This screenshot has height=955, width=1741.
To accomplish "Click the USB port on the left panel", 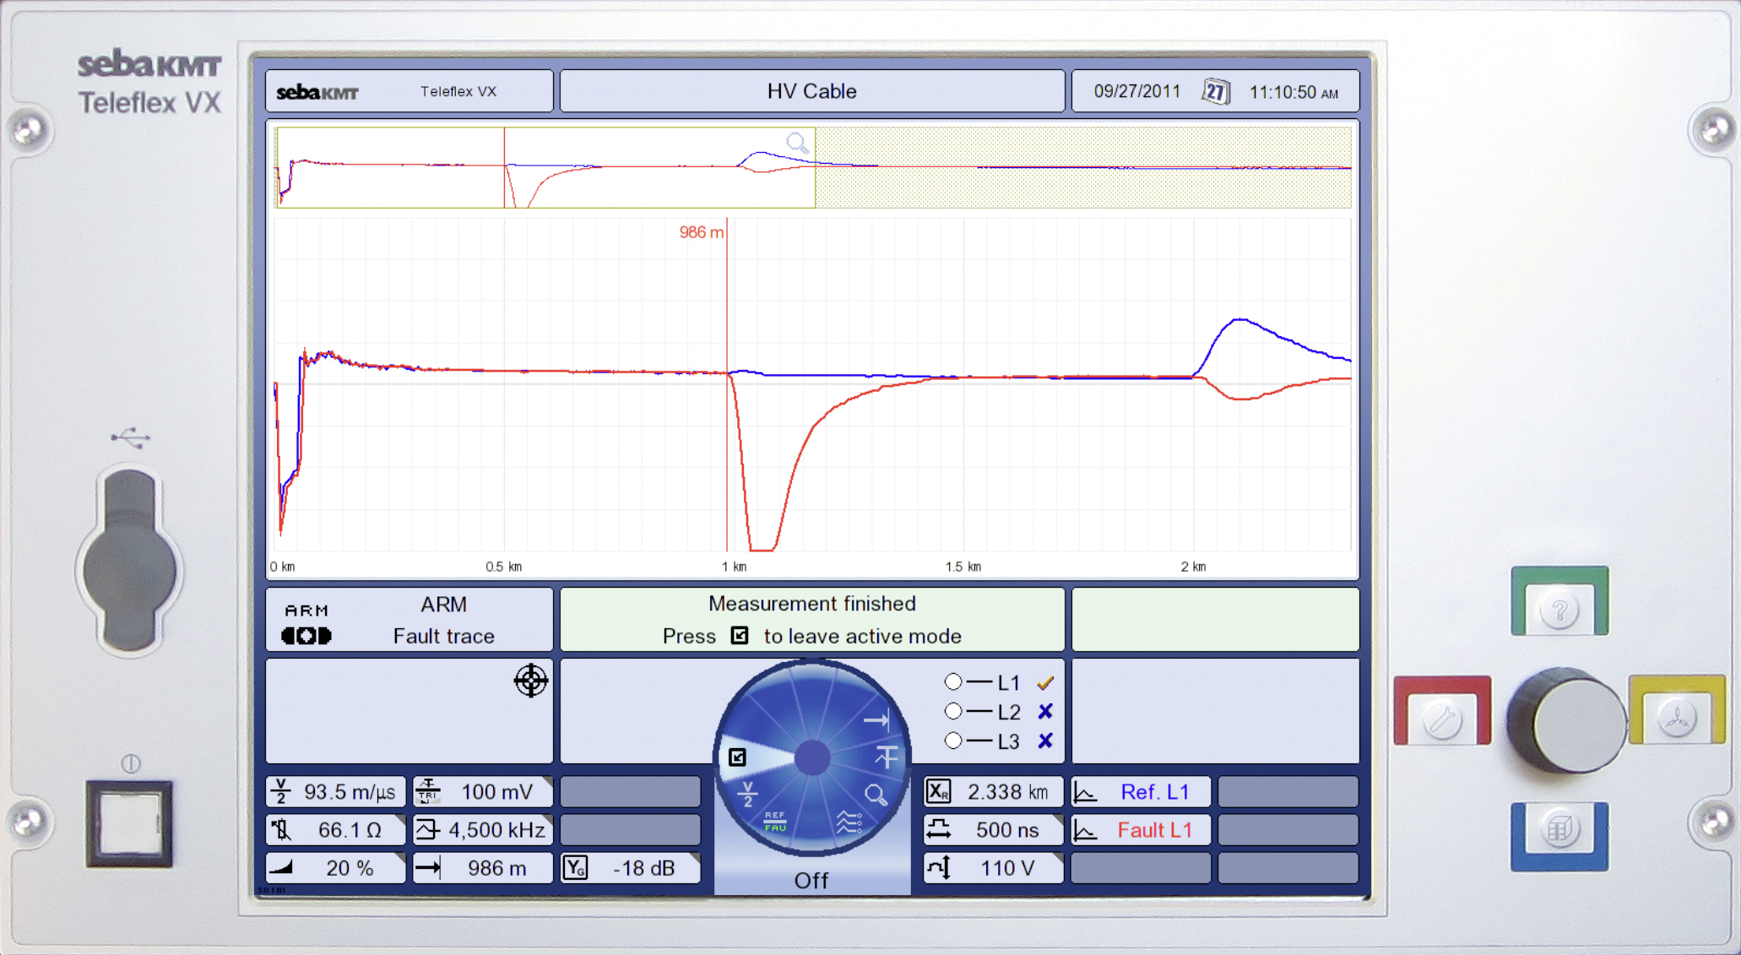I will 129,562.
